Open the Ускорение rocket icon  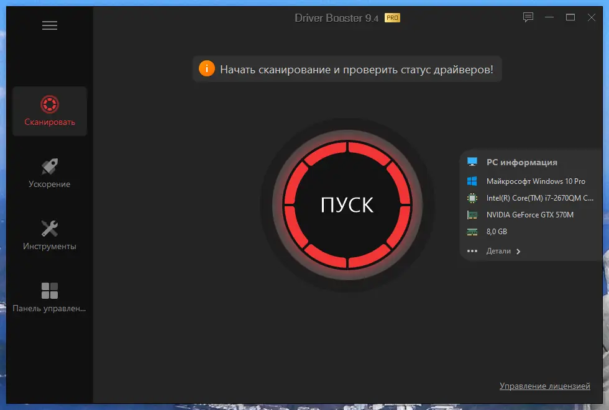tap(50, 166)
